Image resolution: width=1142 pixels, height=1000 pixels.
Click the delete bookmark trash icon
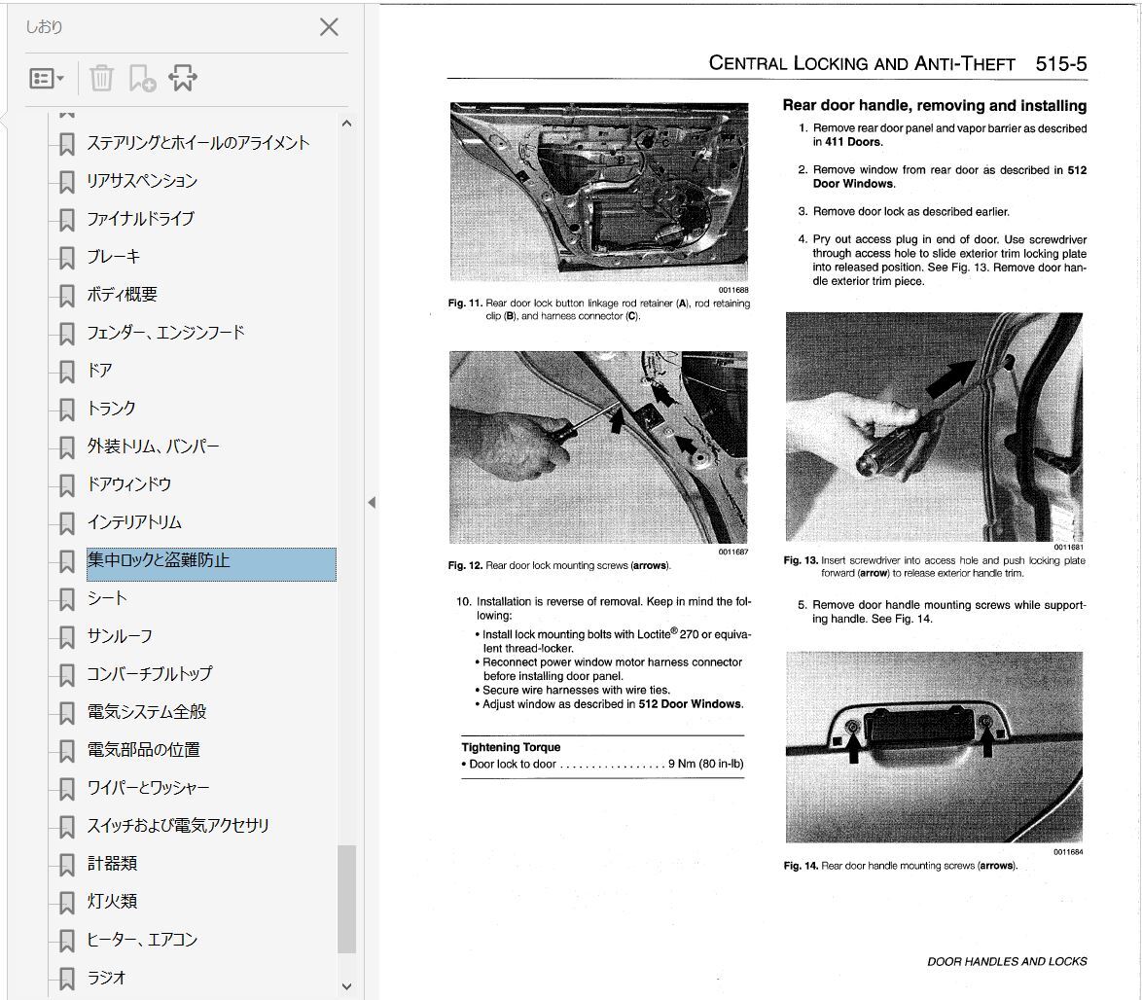point(101,78)
